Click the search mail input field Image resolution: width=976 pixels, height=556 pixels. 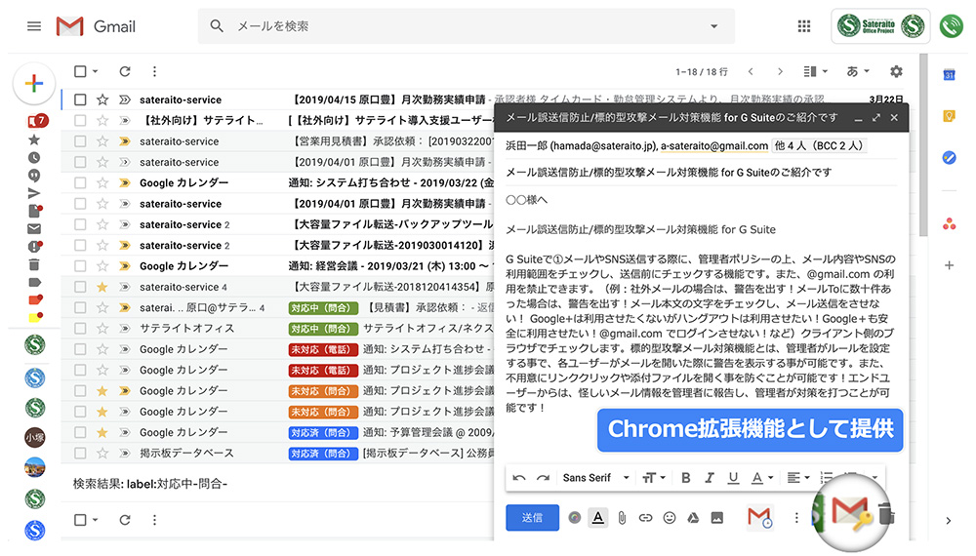tap(467, 26)
